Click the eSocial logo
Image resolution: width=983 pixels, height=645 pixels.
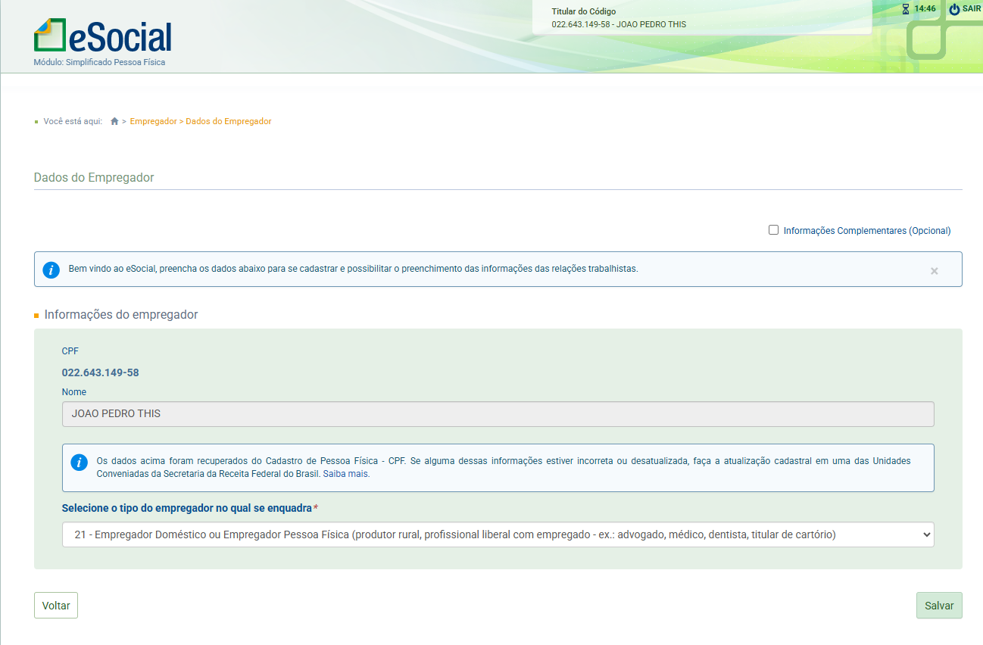pos(103,35)
